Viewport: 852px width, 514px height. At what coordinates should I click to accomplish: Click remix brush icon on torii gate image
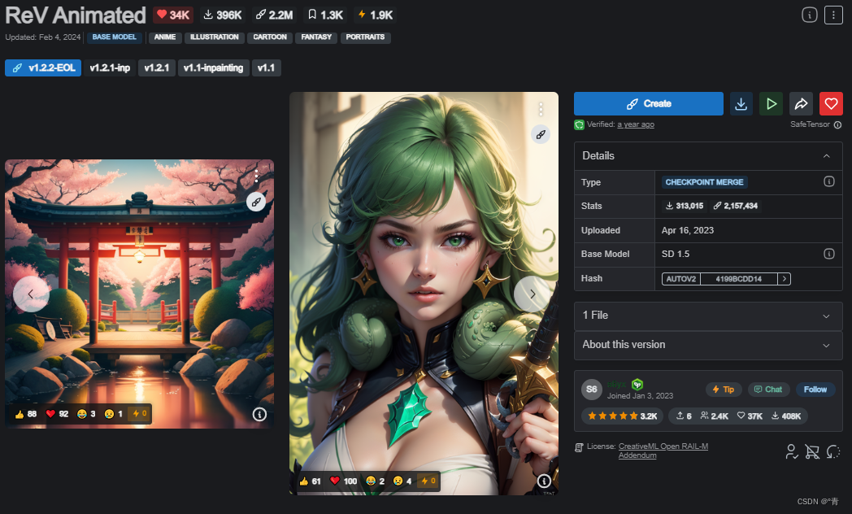(x=256, y=203)
